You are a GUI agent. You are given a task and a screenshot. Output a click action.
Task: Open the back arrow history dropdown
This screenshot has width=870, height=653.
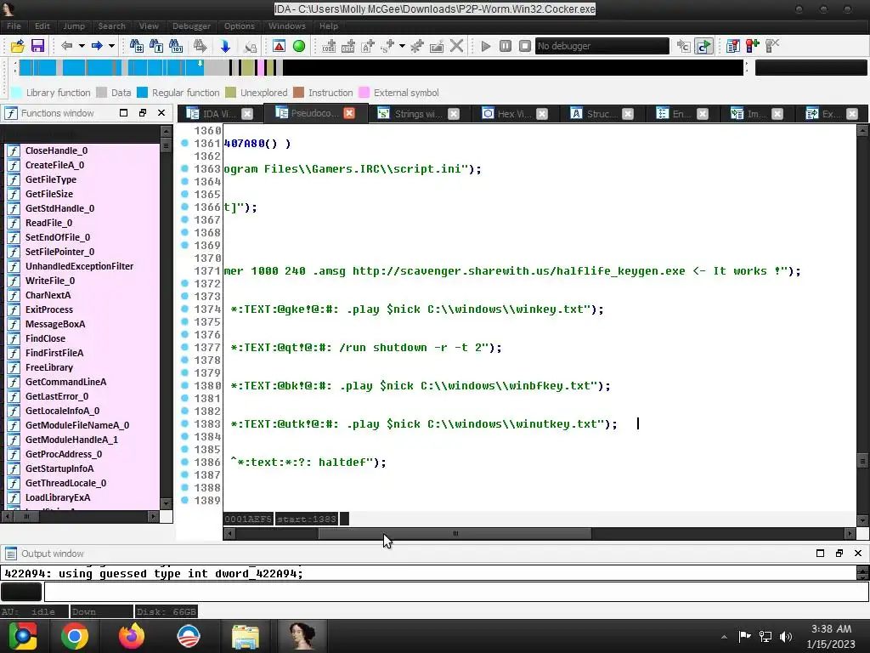tap(82, 46)
